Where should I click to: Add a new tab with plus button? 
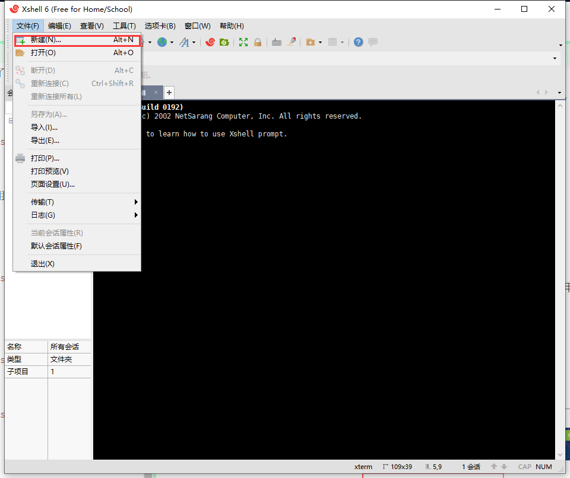pyautogui.click(x=169, y=93)
